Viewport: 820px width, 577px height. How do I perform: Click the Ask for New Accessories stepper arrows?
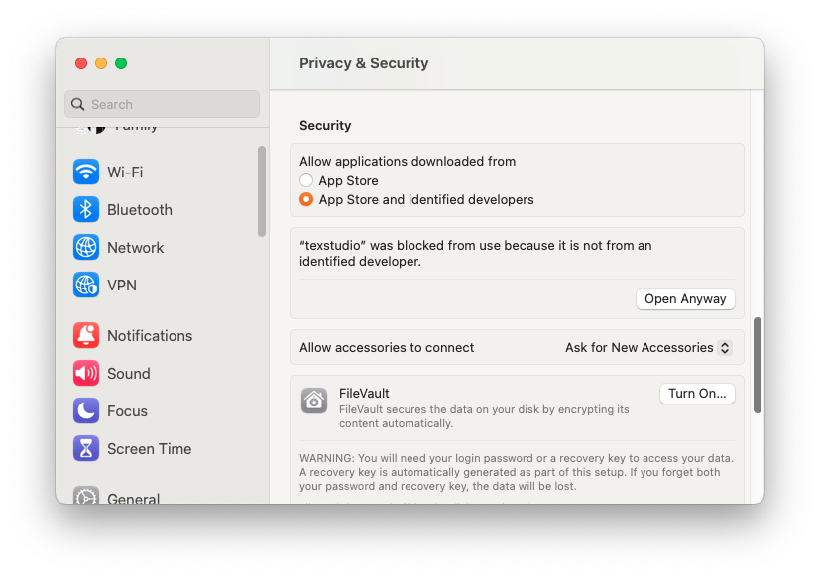coord(725,347)
